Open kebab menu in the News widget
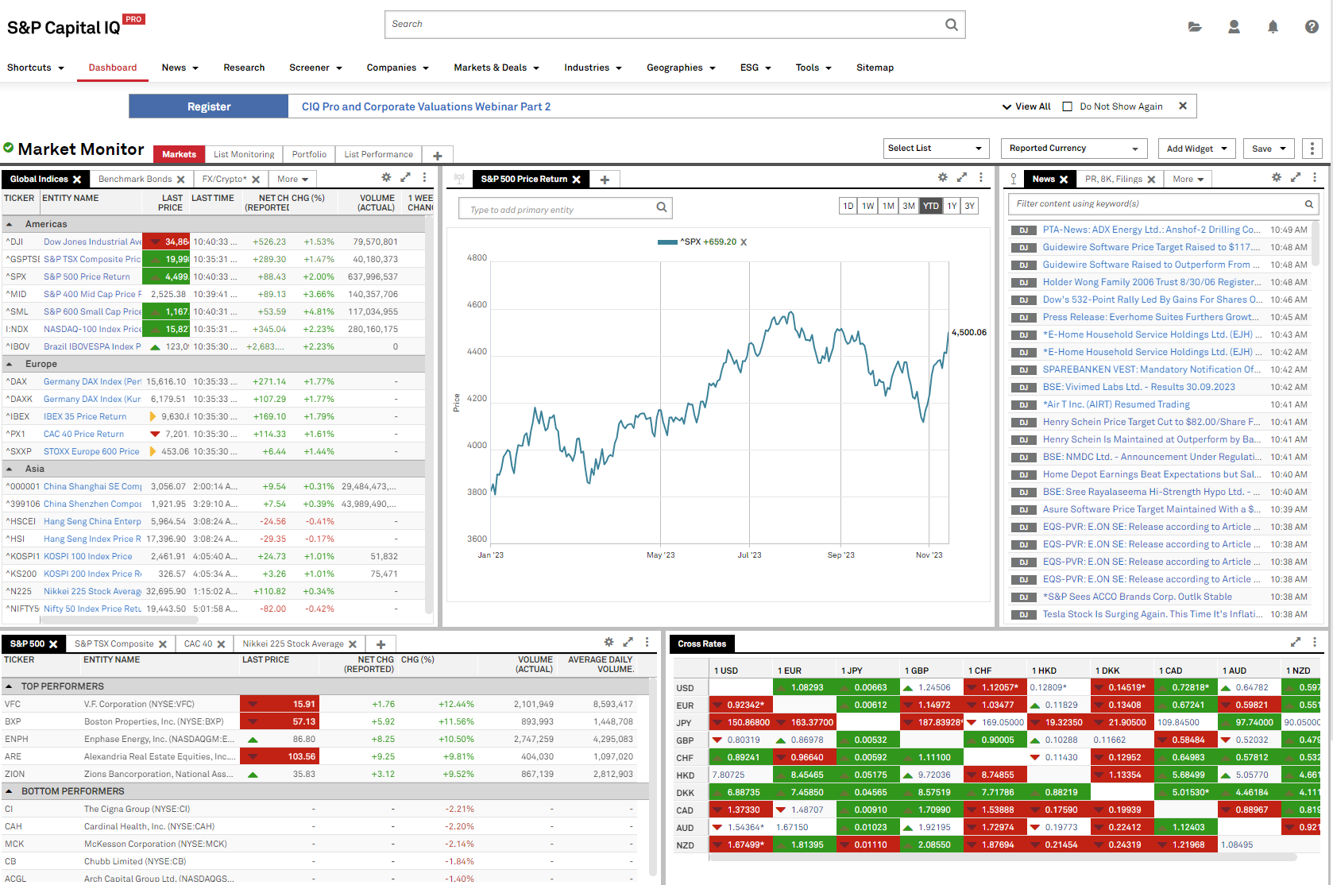Screen dimensions: 1333x885 point(1314,178)
